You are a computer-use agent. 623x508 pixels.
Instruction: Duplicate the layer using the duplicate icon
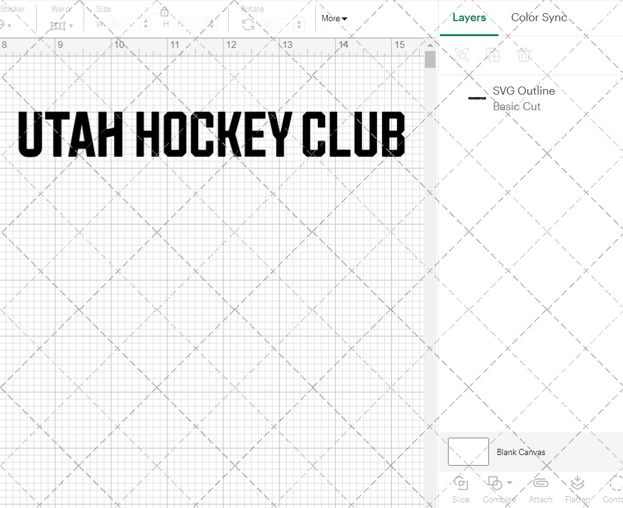[x=493, y=55]
